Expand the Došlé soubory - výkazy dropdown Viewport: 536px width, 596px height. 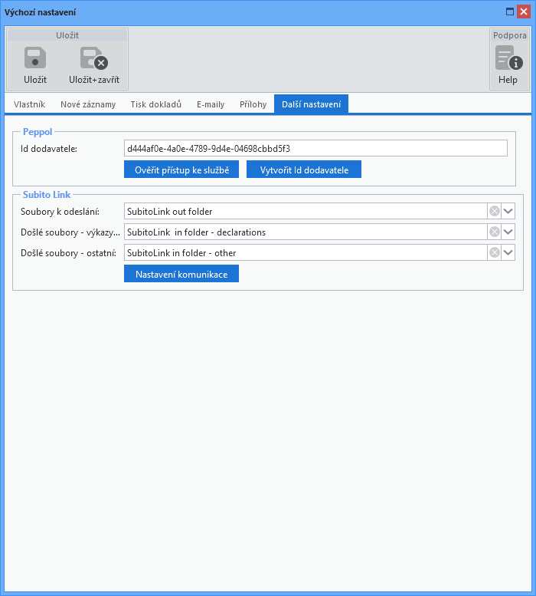508,232
